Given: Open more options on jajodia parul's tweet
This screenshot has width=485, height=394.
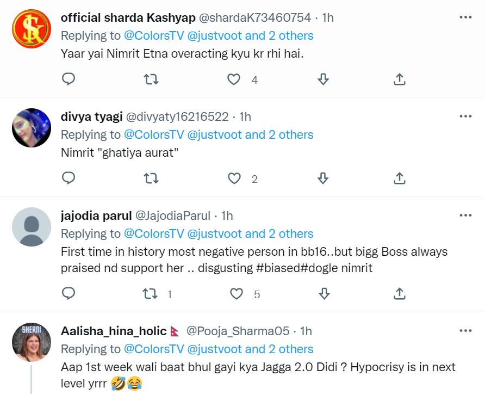Looking at the screenshot, I should tap(465, 216).
